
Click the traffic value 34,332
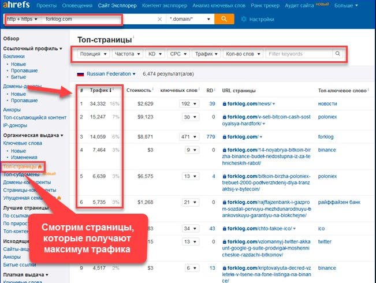pyautogui.click(x=98, y=104)
